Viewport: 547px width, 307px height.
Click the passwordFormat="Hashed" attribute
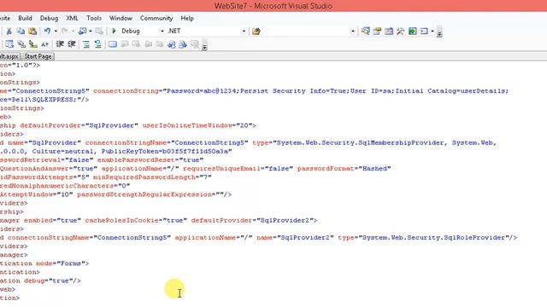pos(344,169)
